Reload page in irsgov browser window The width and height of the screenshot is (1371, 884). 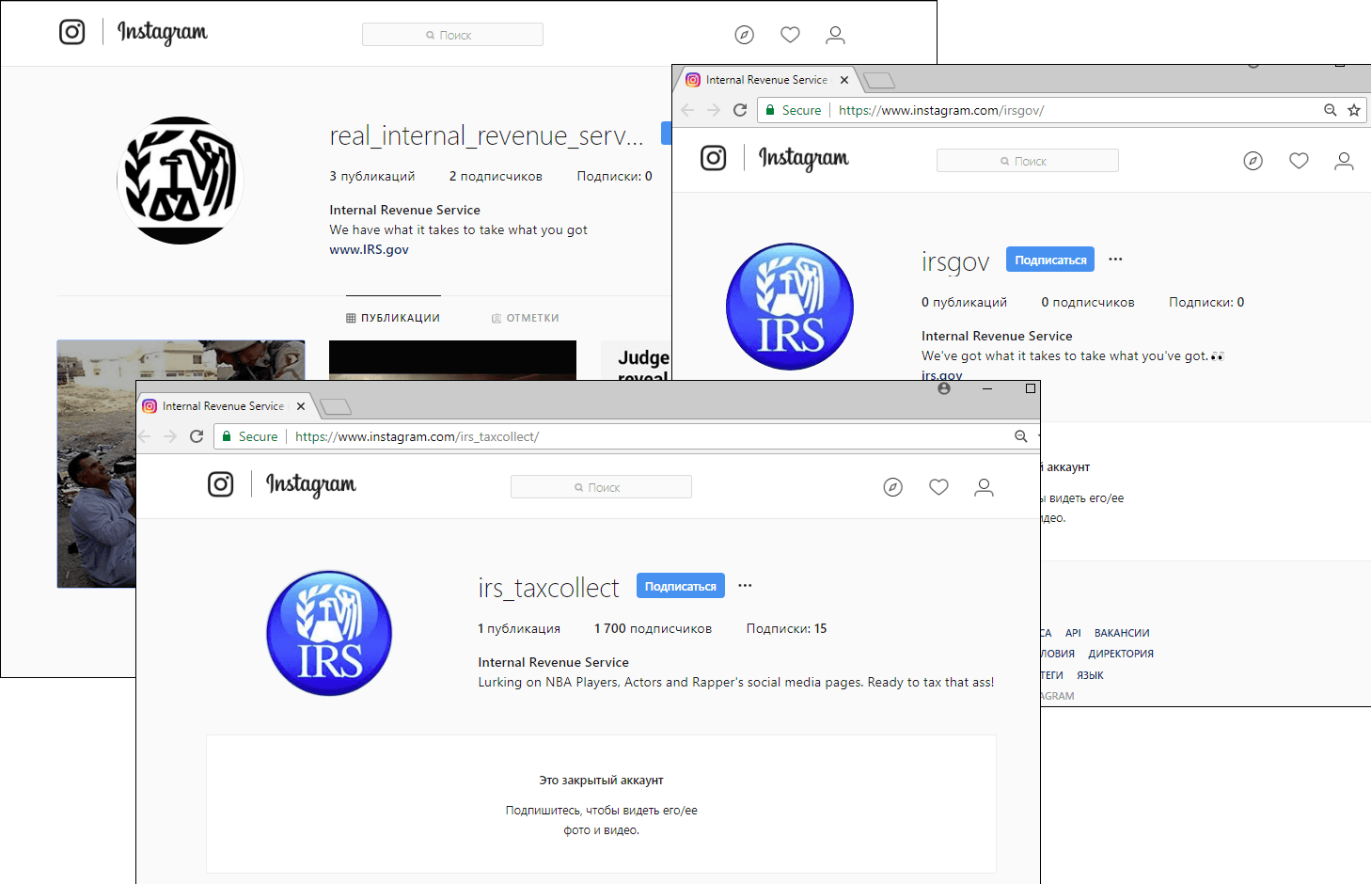coord(740,110)
